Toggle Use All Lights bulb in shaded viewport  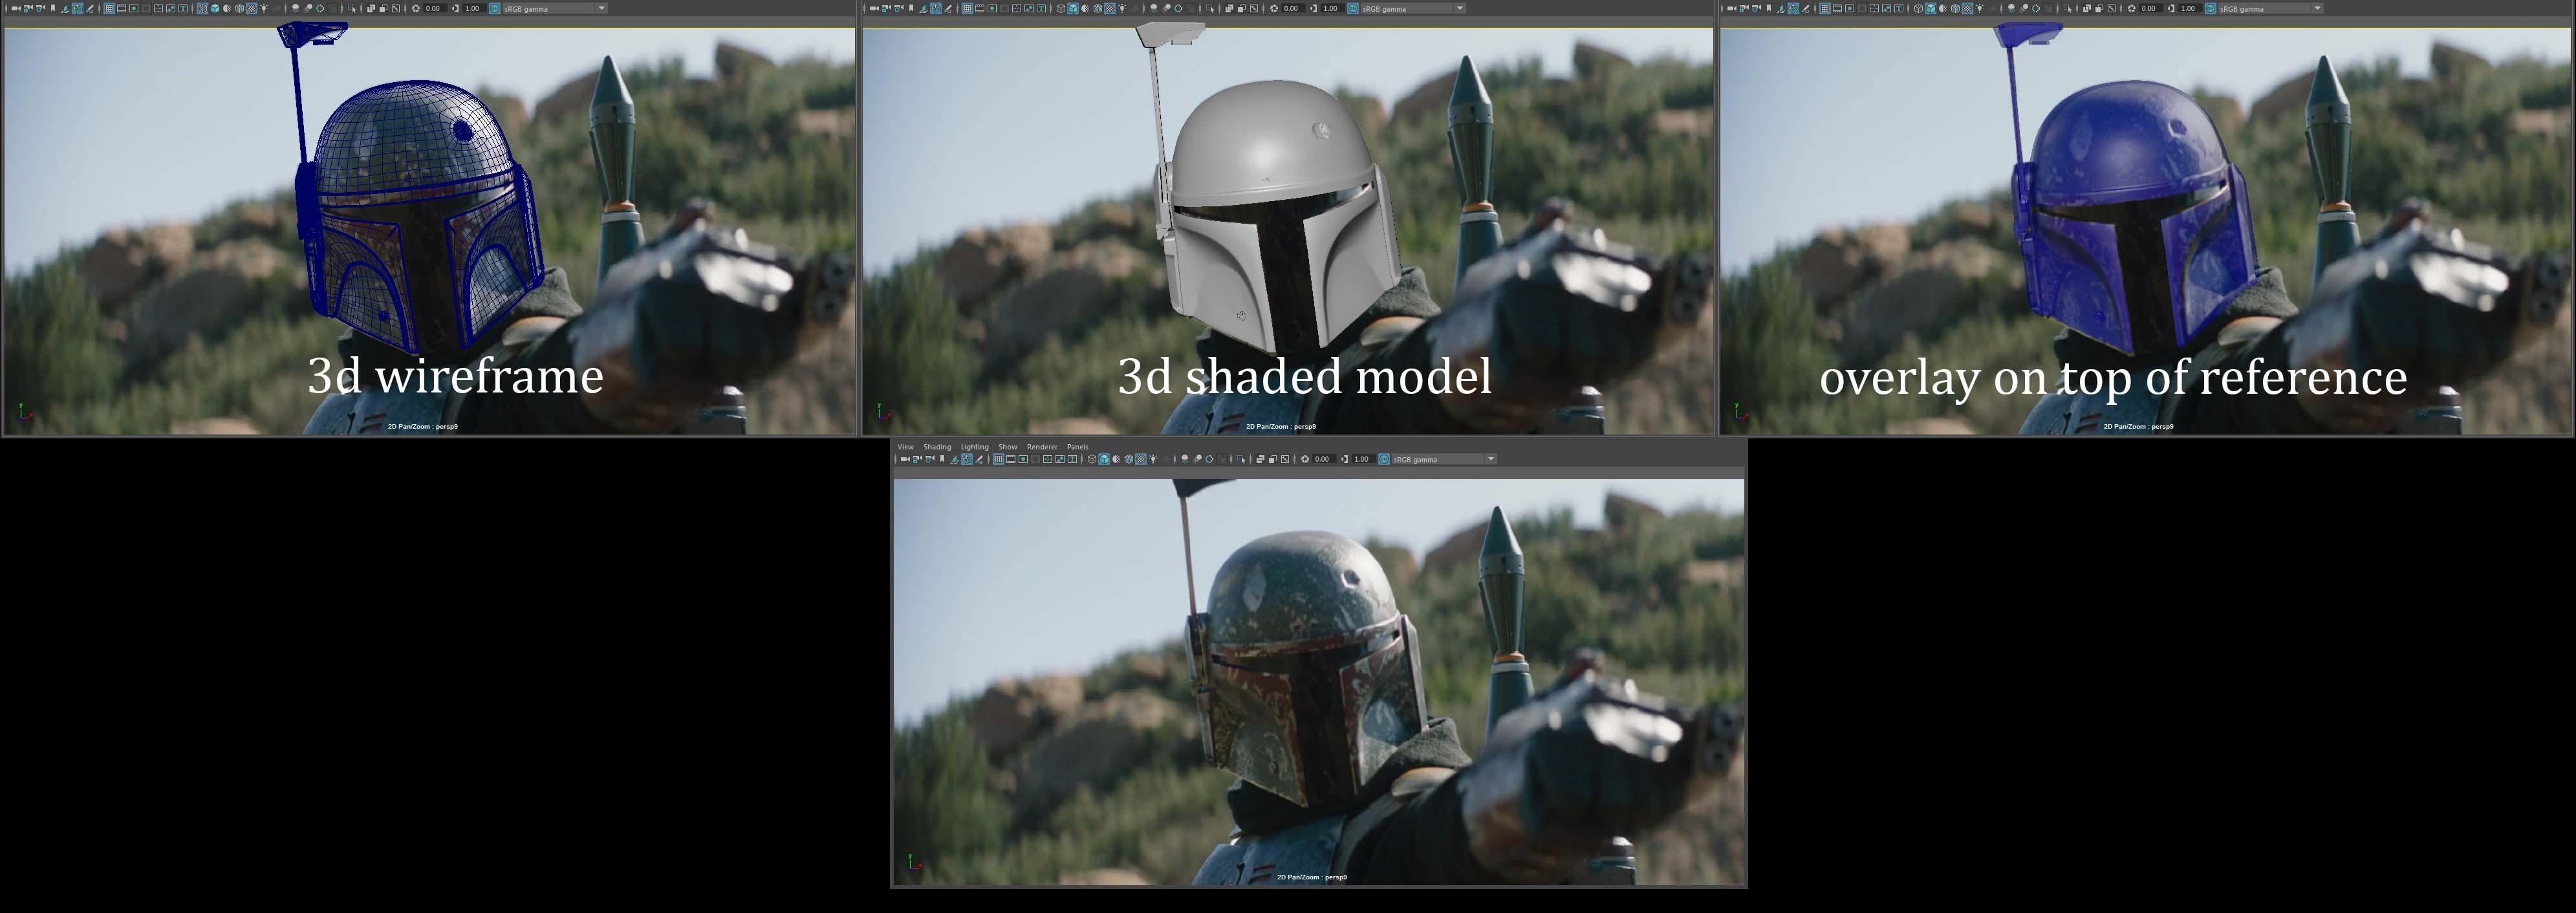[1123, 8]
